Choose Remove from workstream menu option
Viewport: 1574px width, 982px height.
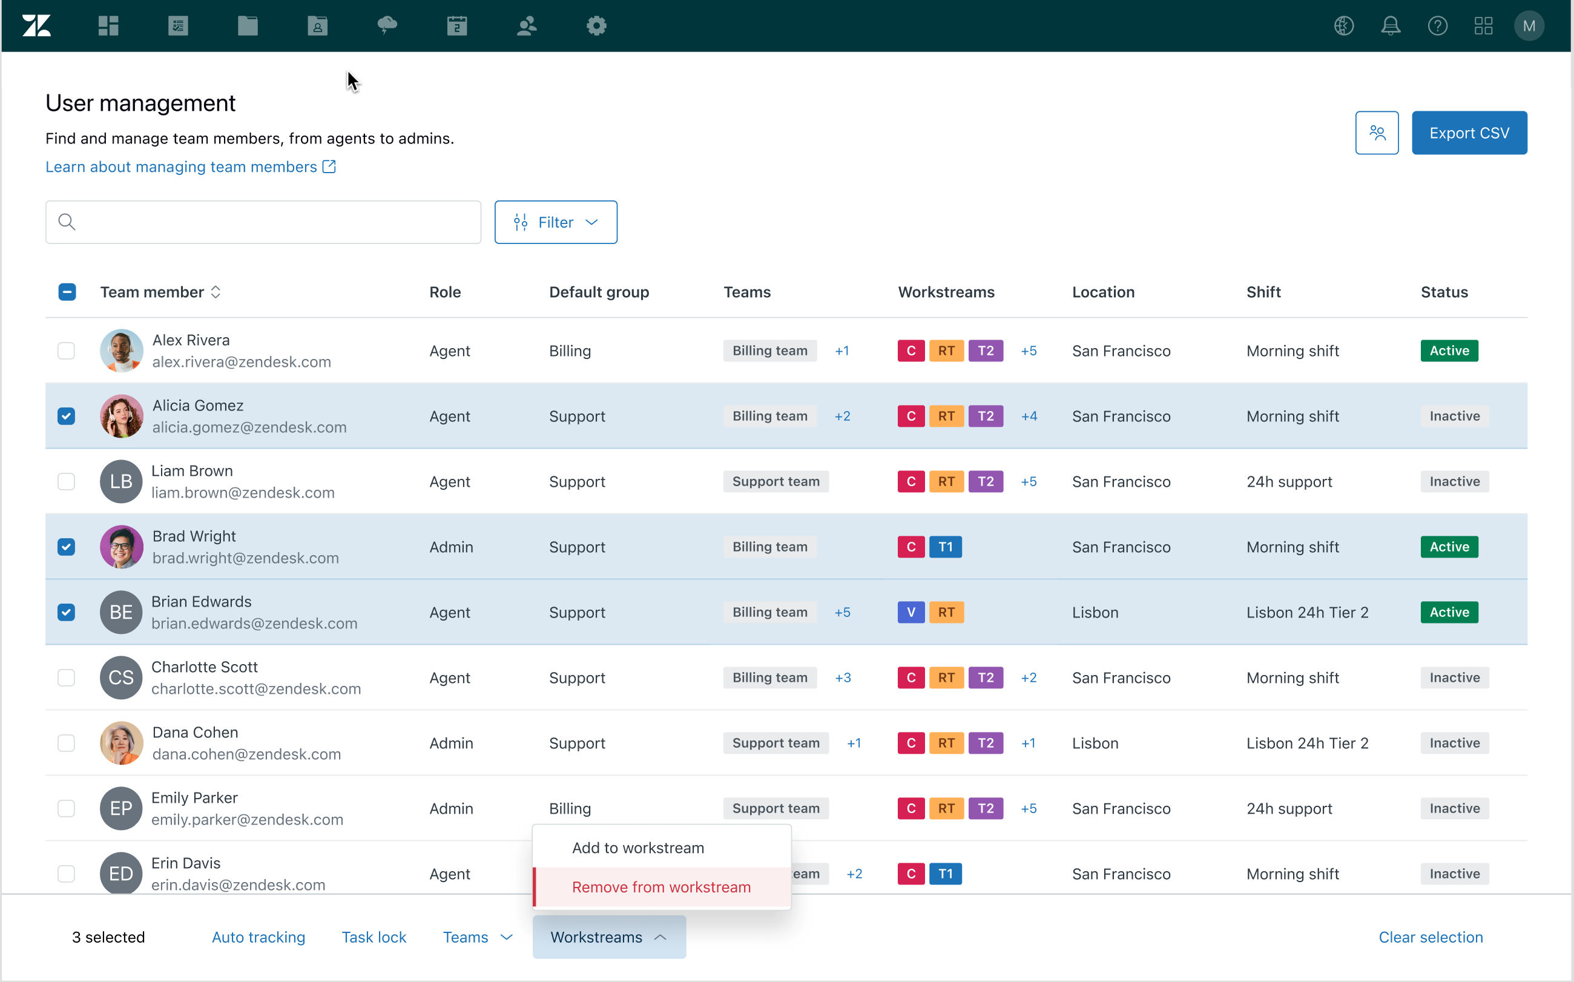coord(661,887)
